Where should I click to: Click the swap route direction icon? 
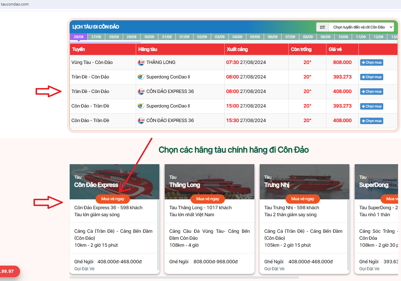coord(322,27)
